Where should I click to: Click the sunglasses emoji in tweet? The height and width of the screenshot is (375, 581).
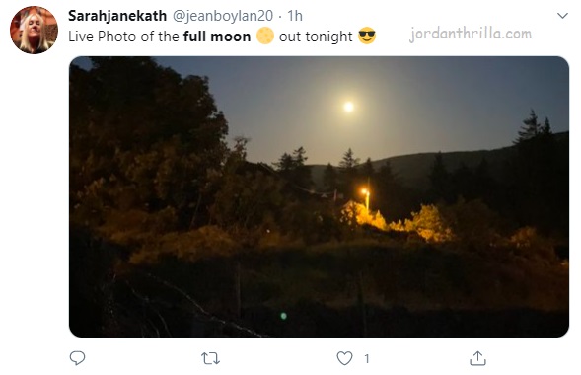pyautogui.click(x=367, y=36)
